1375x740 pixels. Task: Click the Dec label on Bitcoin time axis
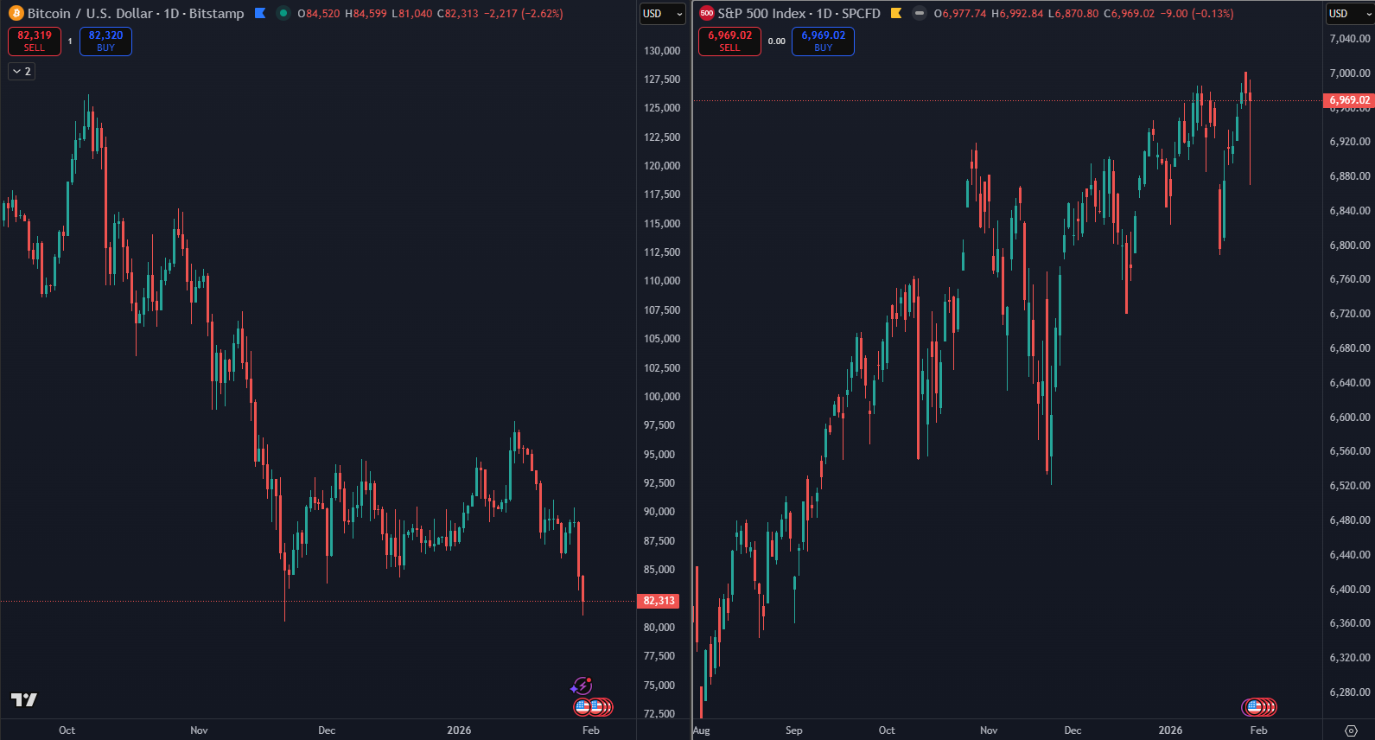click(x=327, y=730)
